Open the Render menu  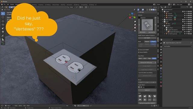click(12, 5)
